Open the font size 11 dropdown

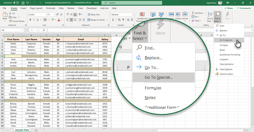click(55, 15)
